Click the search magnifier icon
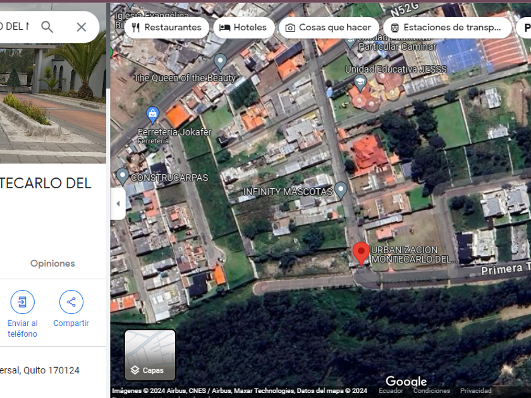The width and height of the screenshot is (531, 398). (47, 27)
